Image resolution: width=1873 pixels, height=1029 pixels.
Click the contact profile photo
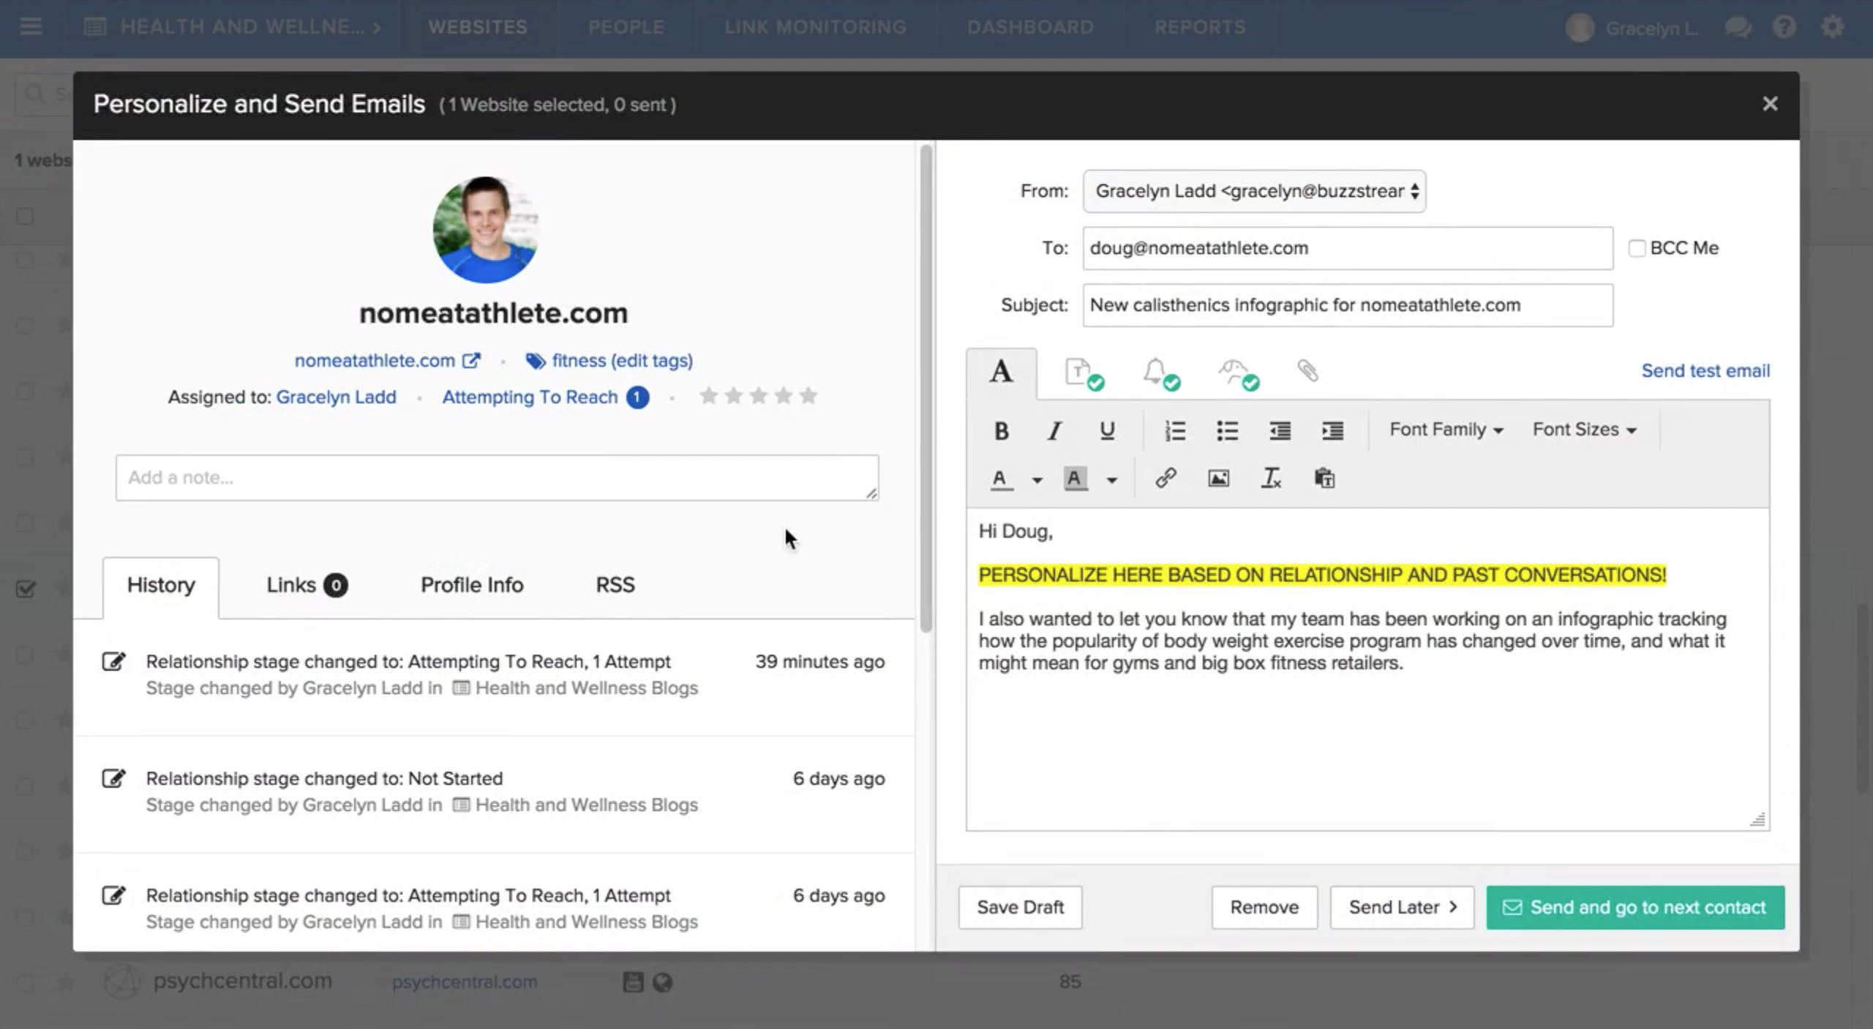(x=486, y=230)
